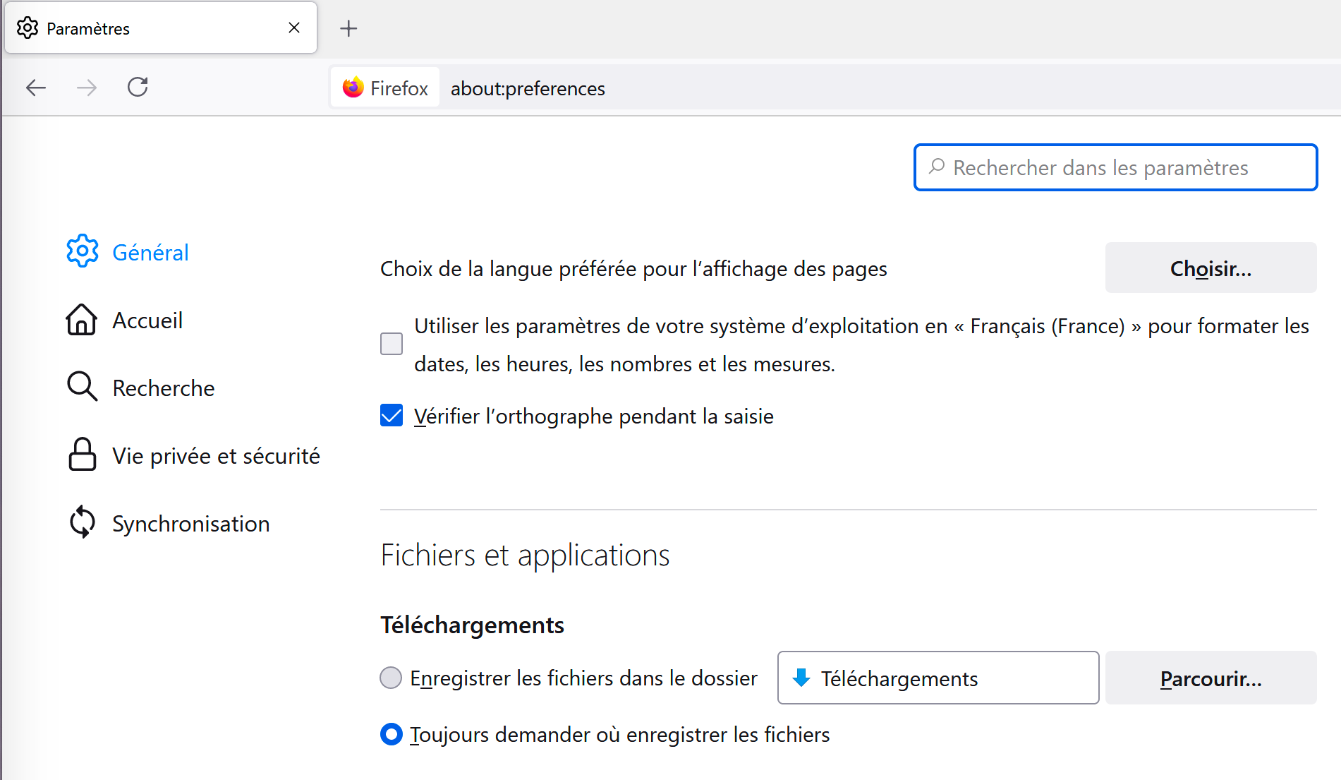Screen dimensions: 1341x780
Task: Click Parcourir… to browse for a download folder
Action: pyautogui.click(x=1210, y=678)
